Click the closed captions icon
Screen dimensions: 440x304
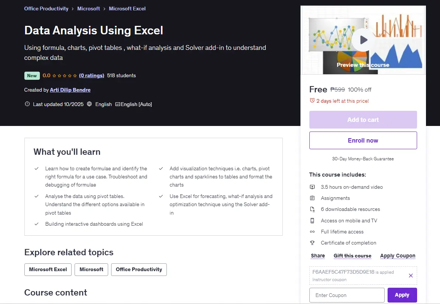pos(118,104)
